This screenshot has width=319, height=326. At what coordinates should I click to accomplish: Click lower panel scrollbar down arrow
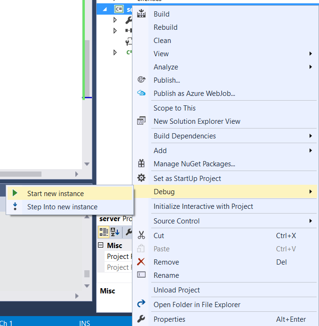click(87, 286)
